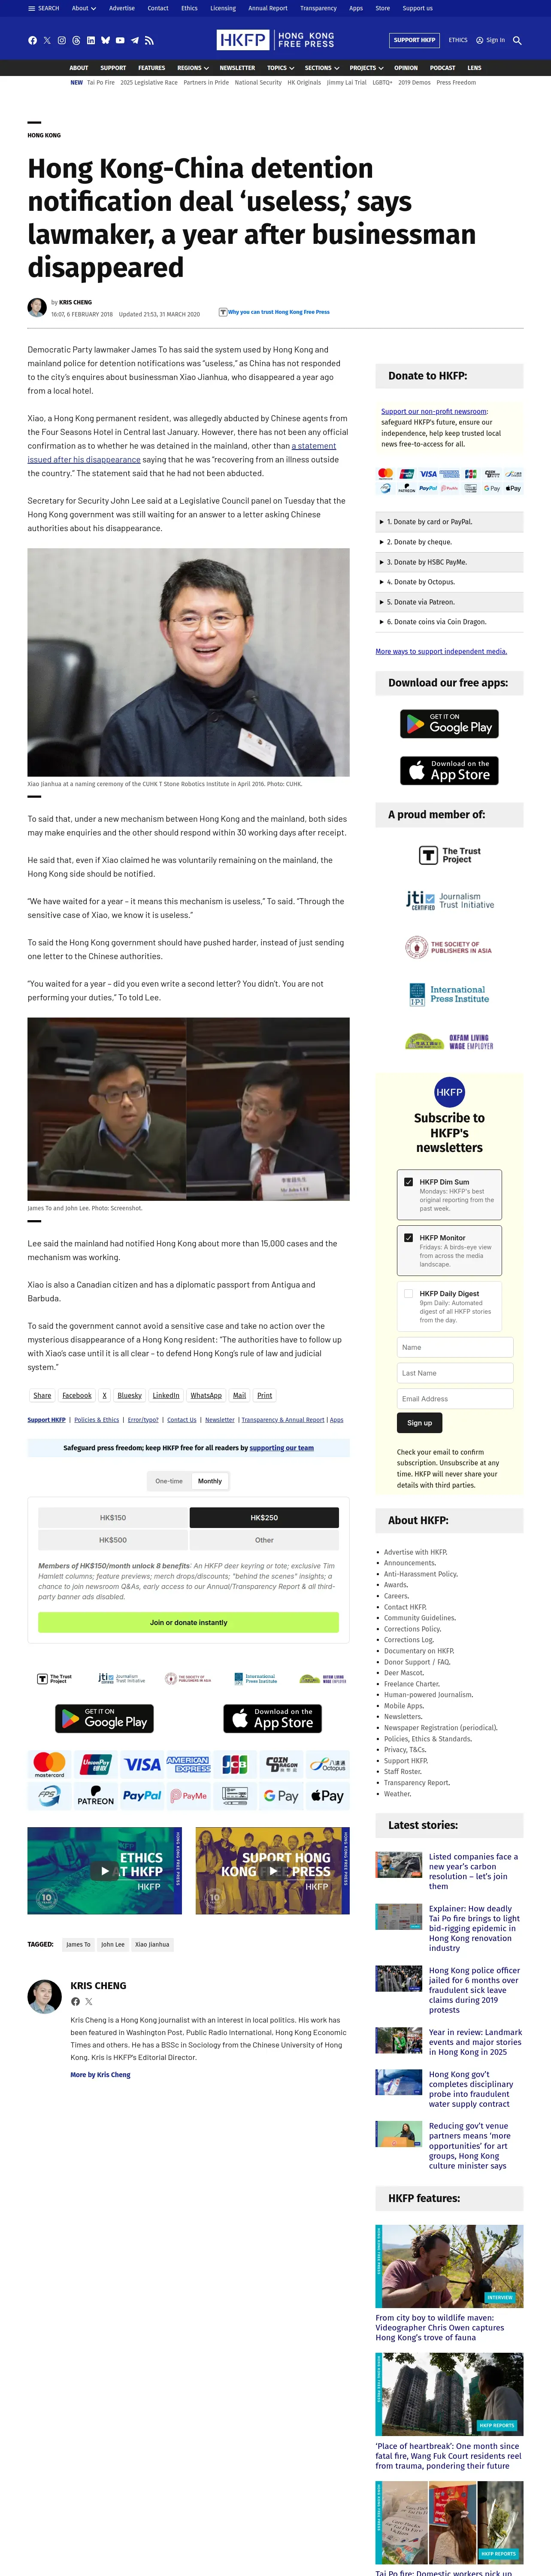Expand Donate coins via Coin Dragon
This screenshot has width=551, height=2576.
(x=449, y=622)
